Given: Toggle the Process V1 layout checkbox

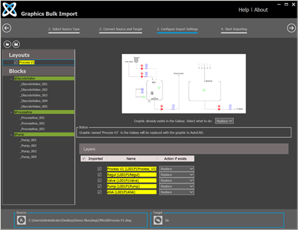Looking at the screenshot, I should (x=15, y=62).
